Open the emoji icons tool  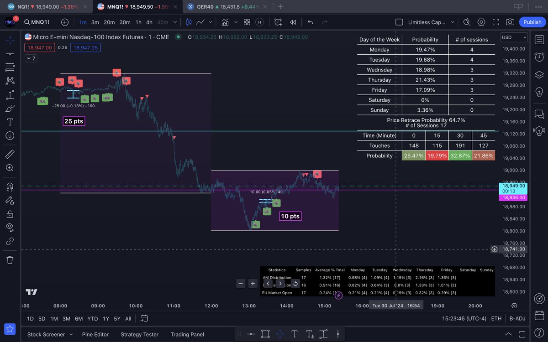click(10, 136)
